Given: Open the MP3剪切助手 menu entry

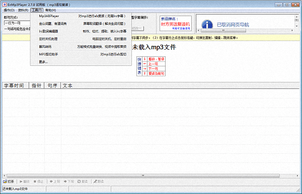Looking at the screenshot, I should [81, 54].
